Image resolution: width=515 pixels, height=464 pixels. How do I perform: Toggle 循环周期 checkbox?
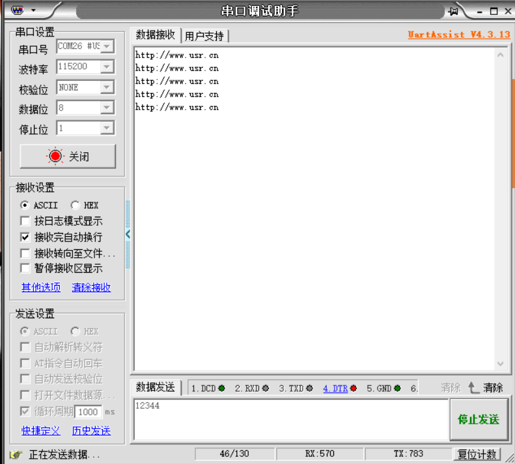click(25, 411)
